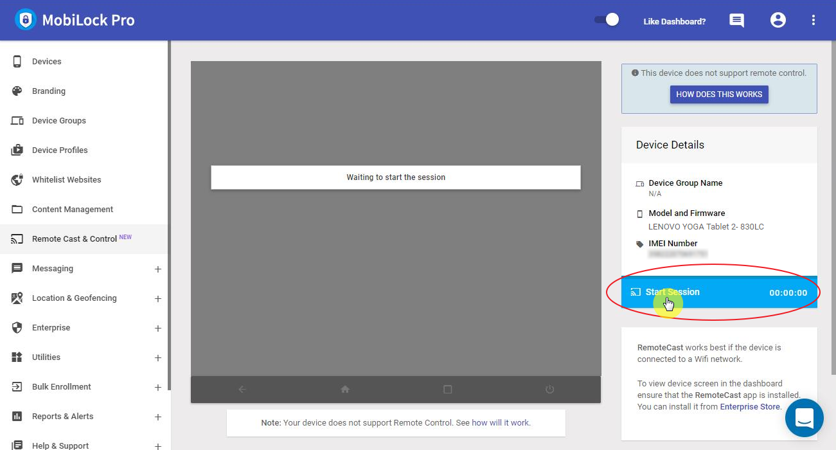This screenshot has width=836, height=450.
Task: Click the IMEI Number label
Action: click(673, 244)
